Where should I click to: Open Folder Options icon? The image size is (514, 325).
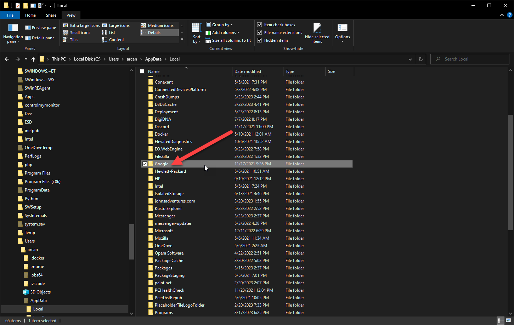click(342, 28)
